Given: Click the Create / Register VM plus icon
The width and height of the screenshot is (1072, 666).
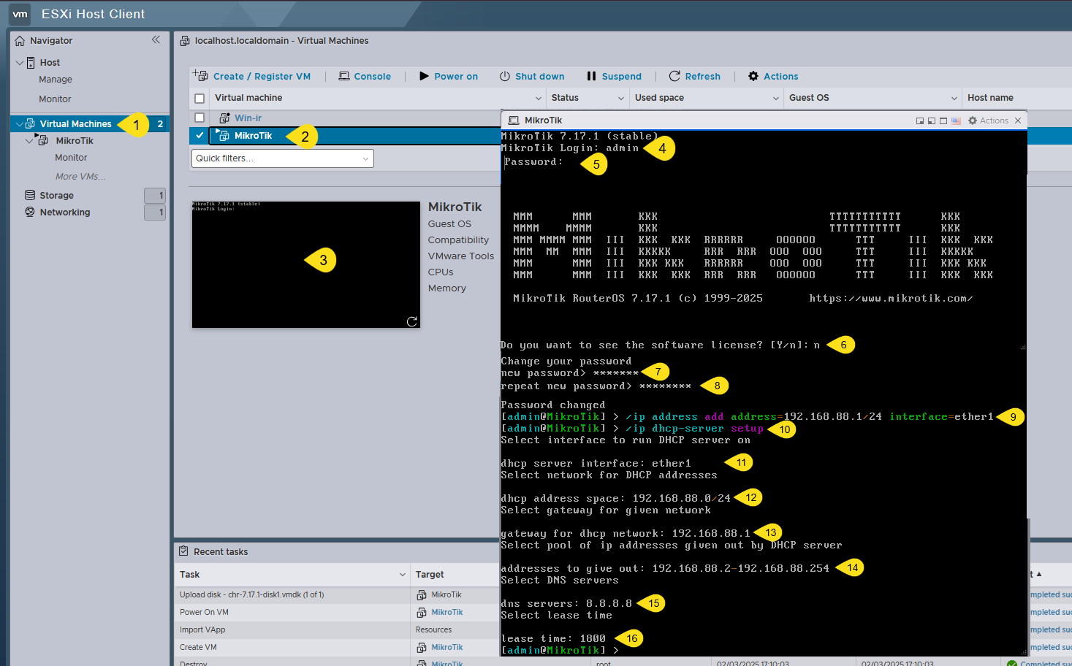Looking at the screenshot, I should (200, 75).
